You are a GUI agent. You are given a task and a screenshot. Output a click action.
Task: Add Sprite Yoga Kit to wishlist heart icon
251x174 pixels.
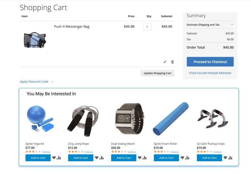pos(54,158)
